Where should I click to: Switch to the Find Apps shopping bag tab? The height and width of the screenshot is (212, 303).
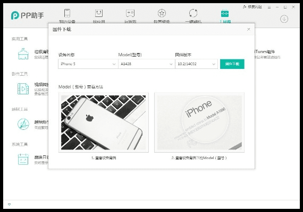99,16
